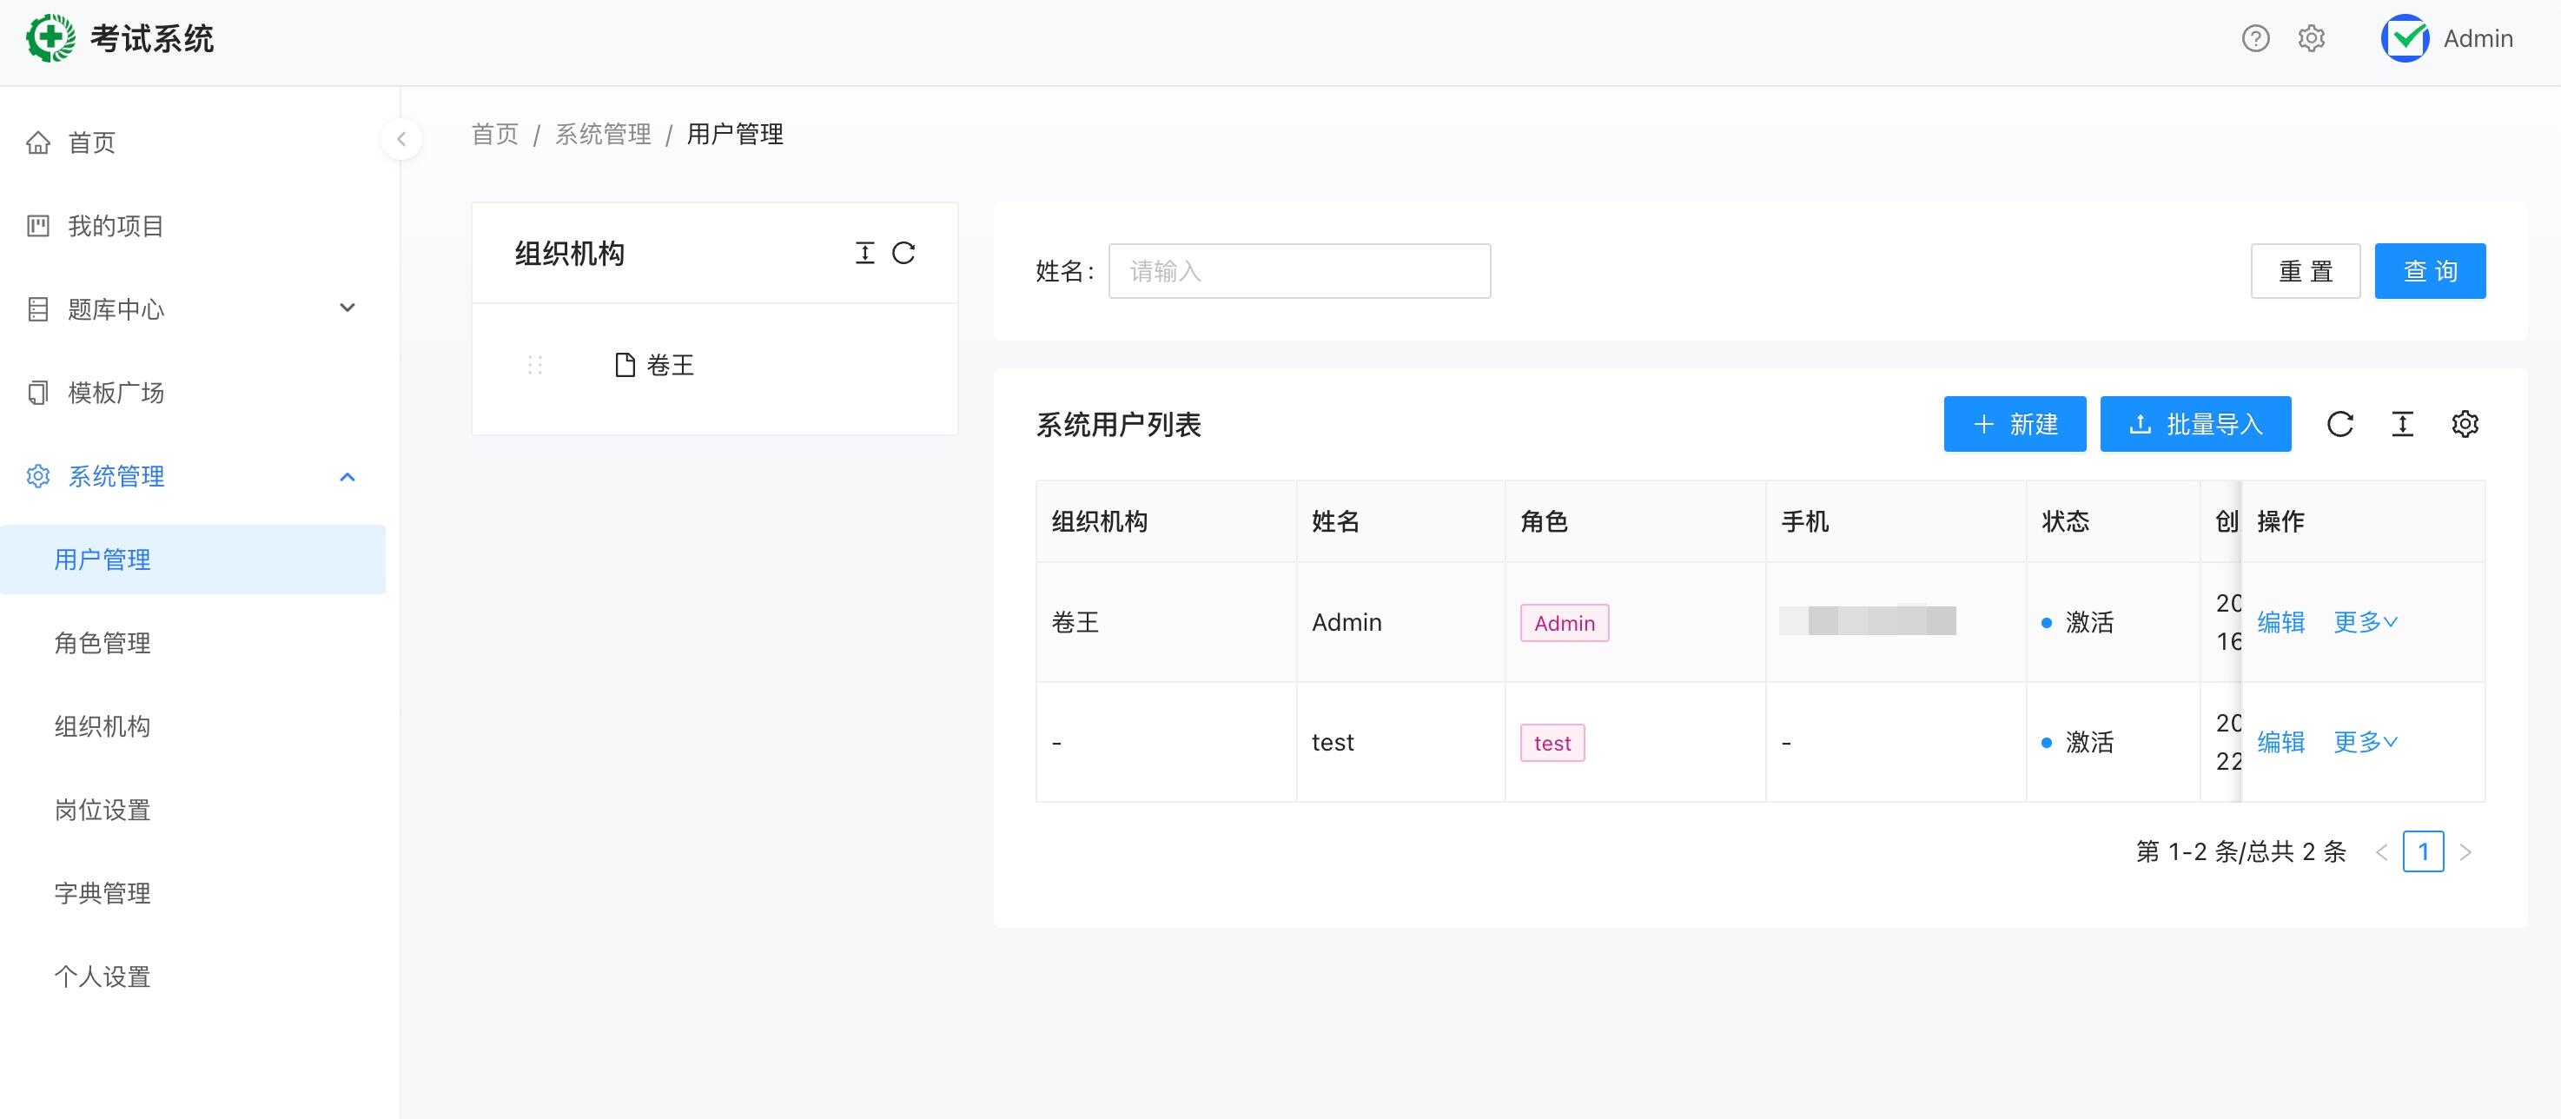
Task: Click the 批量导入 button
Action: tap(2196, 425)
